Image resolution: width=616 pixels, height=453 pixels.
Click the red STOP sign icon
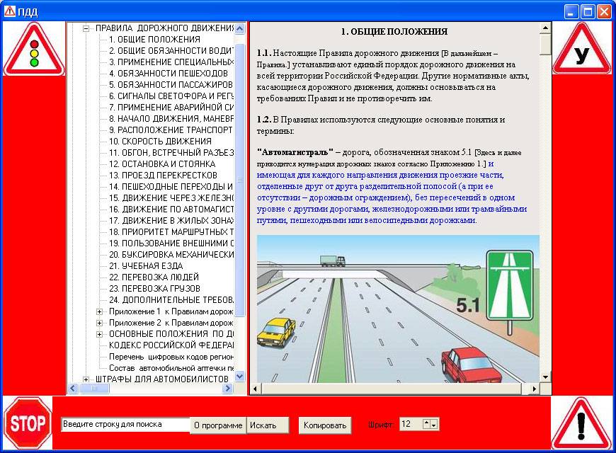(x=28, y=423)
